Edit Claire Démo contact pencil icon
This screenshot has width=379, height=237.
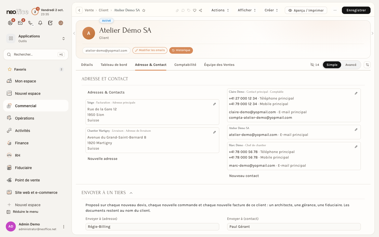[356, 93]
